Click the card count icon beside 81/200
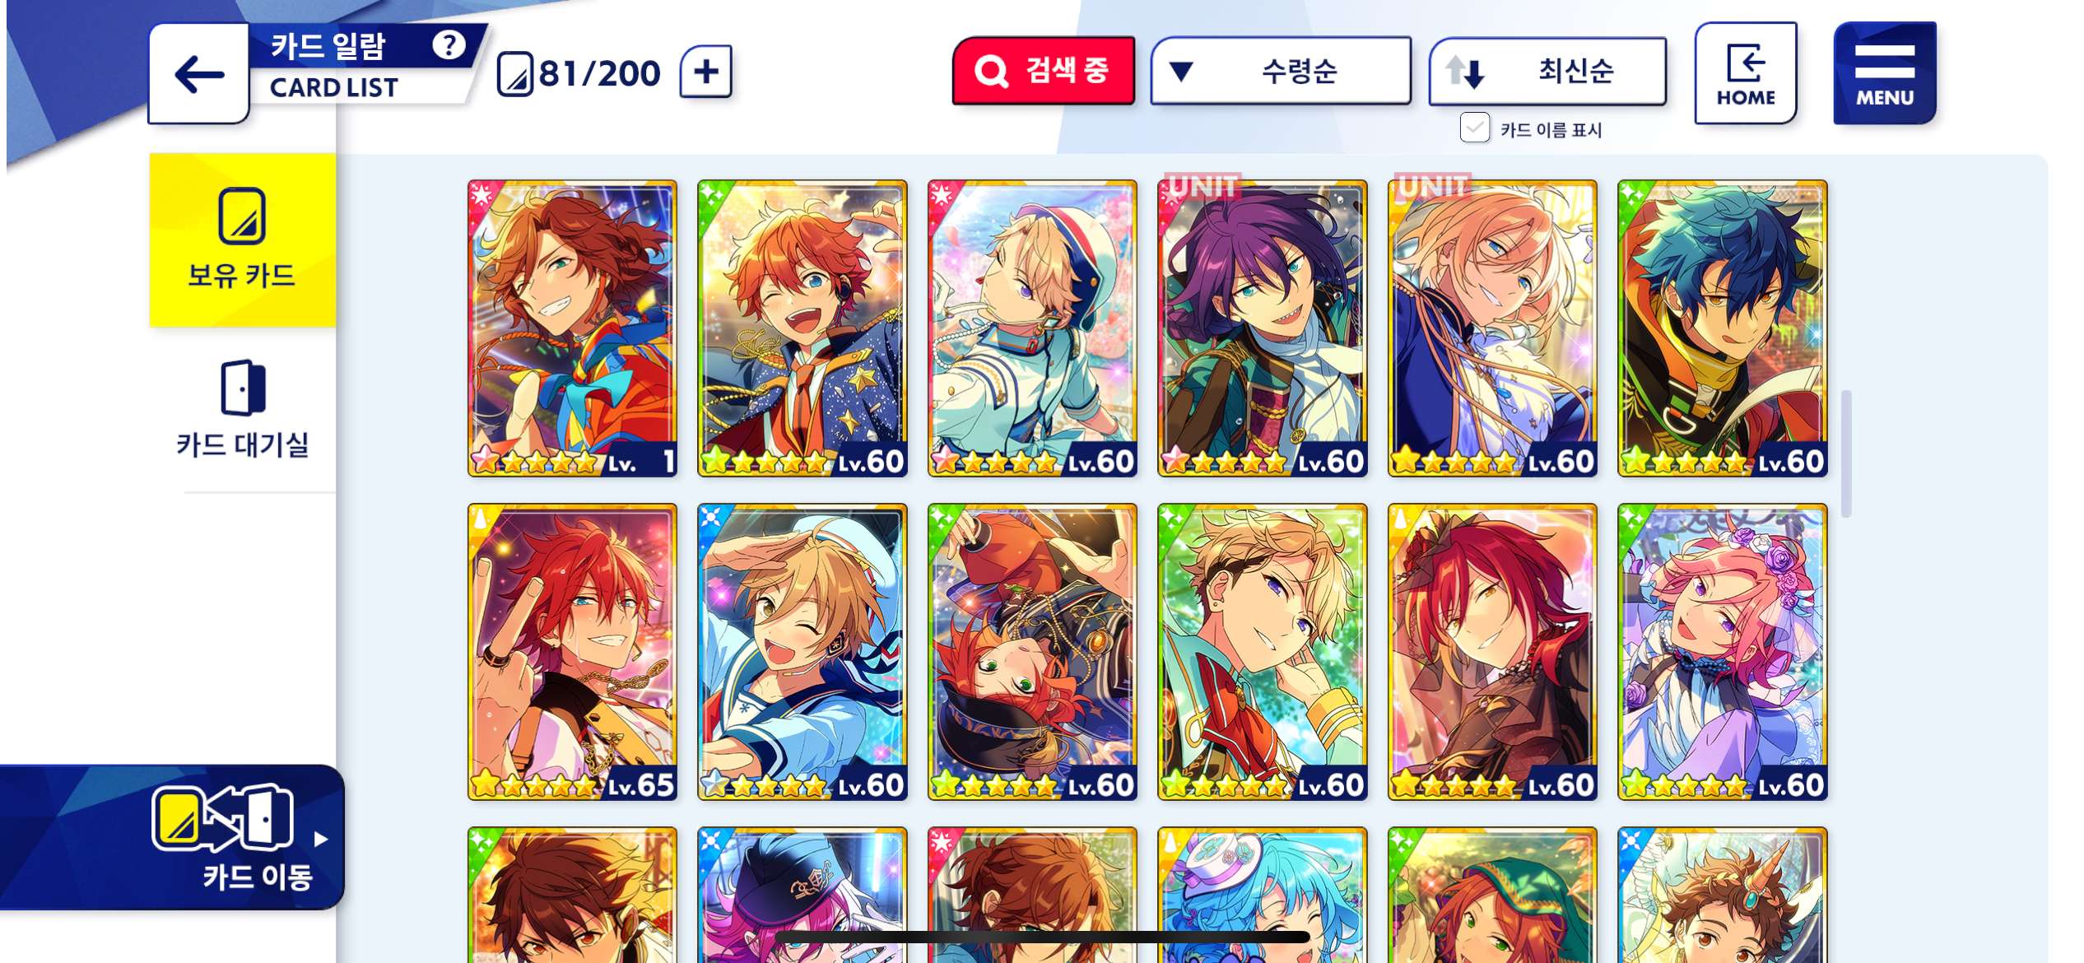Screen dimensions: 2084x963 coord(515,74)
